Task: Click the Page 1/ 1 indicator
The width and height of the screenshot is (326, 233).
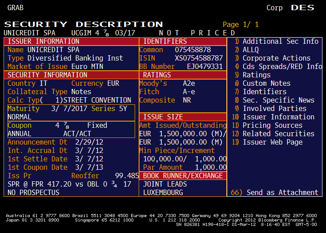Action: tap(241, 24)
